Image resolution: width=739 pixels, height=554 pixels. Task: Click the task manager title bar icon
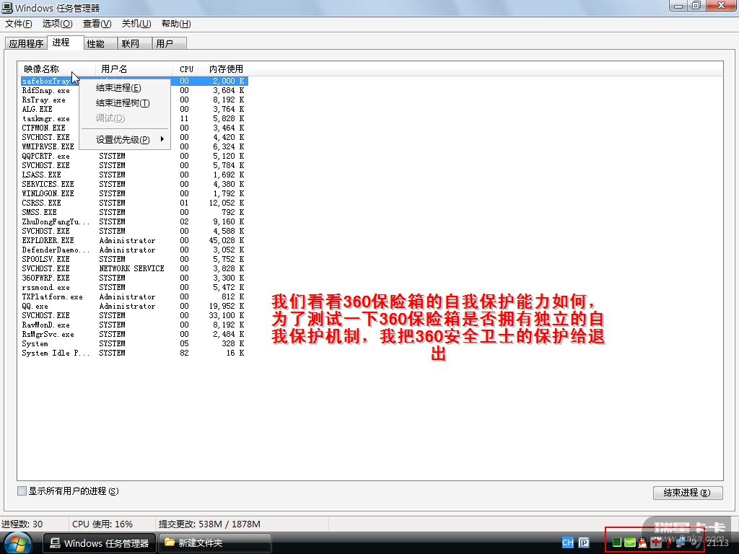pos(7,7)
